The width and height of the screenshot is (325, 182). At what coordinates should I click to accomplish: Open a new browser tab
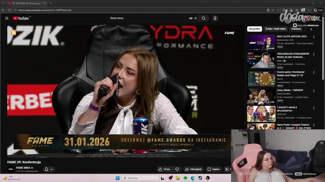click(x=51, y=3)
